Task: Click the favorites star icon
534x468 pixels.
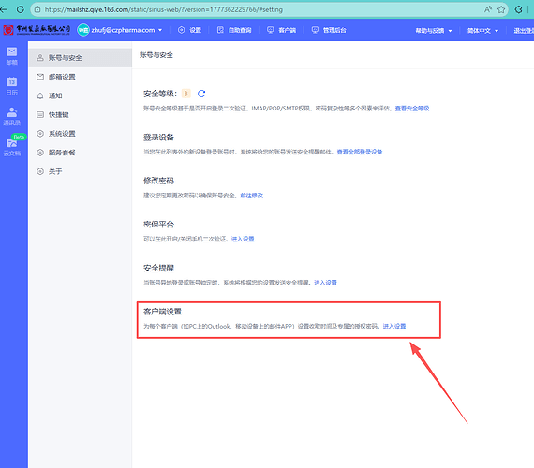Action: click(x=501, y=9)
